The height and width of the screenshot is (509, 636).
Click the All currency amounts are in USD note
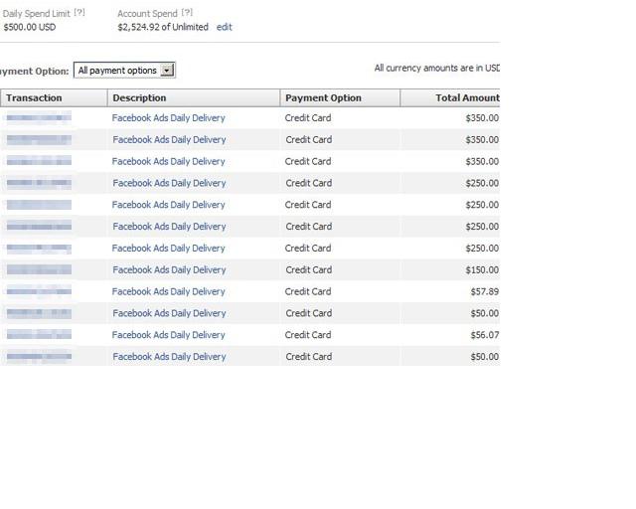tap(437, 69)
